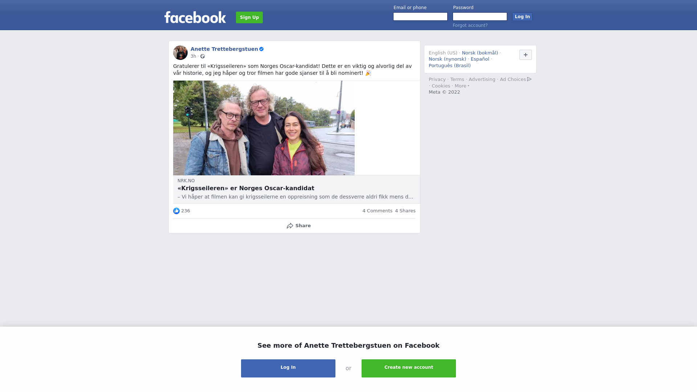Screen dimensions: 697x392
Task: Open Anette Trettebergstuen's profile picture
Action: (180, 53)
